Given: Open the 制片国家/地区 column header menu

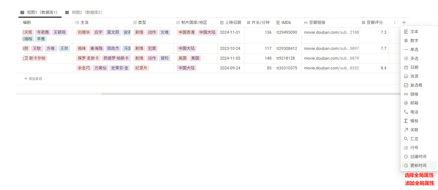Looking at the screenshot, I should (196, 22).
